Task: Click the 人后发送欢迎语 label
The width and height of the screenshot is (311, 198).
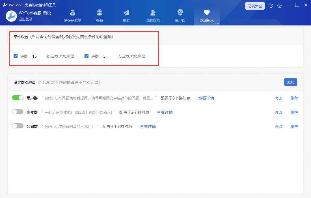Action: tap(131, 56)
